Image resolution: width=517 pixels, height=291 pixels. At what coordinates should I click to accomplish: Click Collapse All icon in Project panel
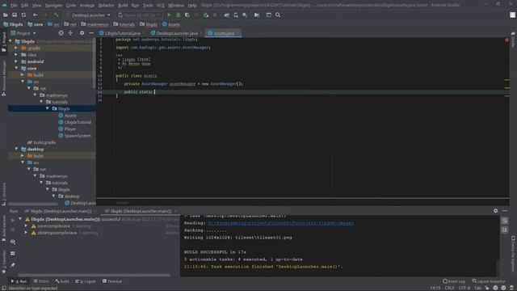click(70, 33)
